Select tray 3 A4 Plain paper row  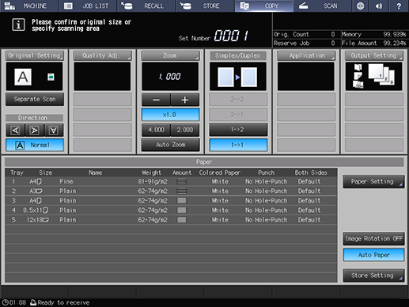tap(171, 201)
